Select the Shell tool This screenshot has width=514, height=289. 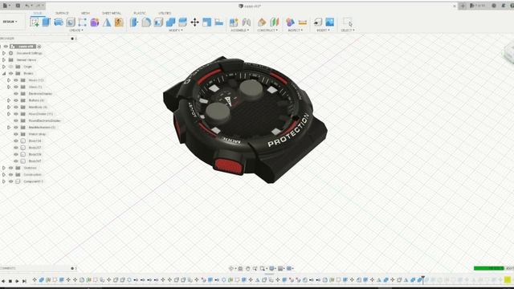click(158, 22)
